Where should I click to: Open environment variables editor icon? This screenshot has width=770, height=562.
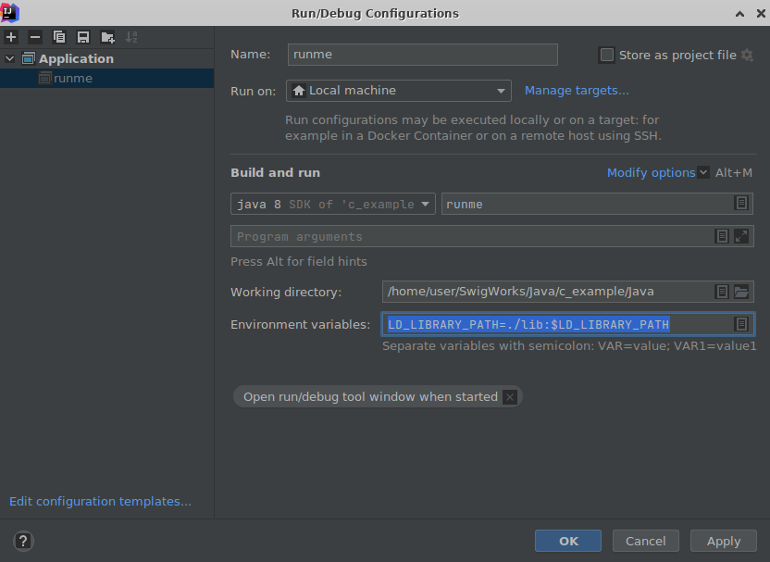click(x=741, y=324)
